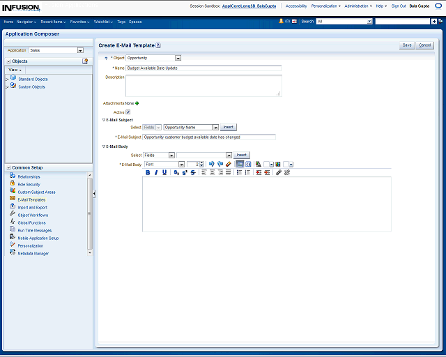Click the strikethrough formatting icon
Image resolution: width=446 pixels, height=357 pixels.
[193, 172]
